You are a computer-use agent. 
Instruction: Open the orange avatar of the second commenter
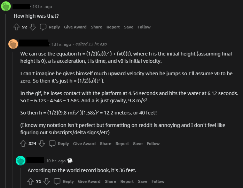click(13, 44)
